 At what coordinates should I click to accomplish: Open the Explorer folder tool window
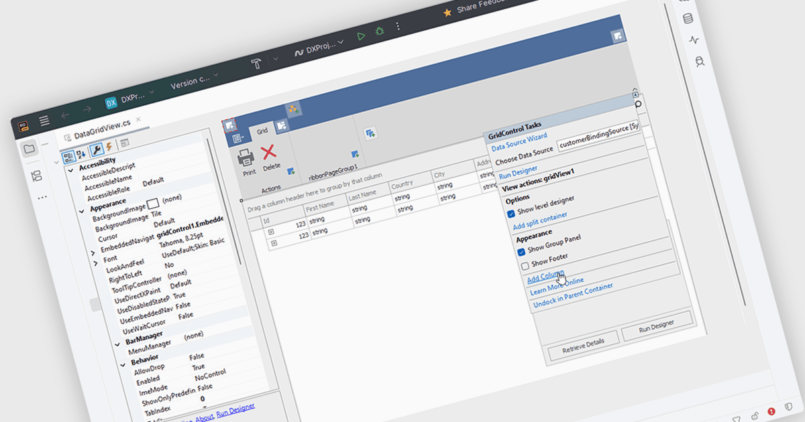pos(30,149)
